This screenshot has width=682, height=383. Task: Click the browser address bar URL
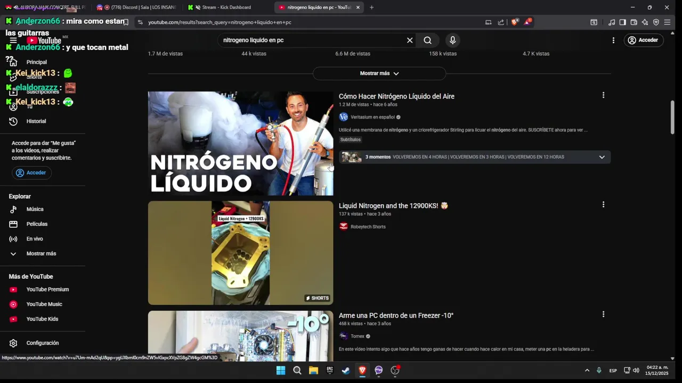pyautogui.click(x=220, y=22)
